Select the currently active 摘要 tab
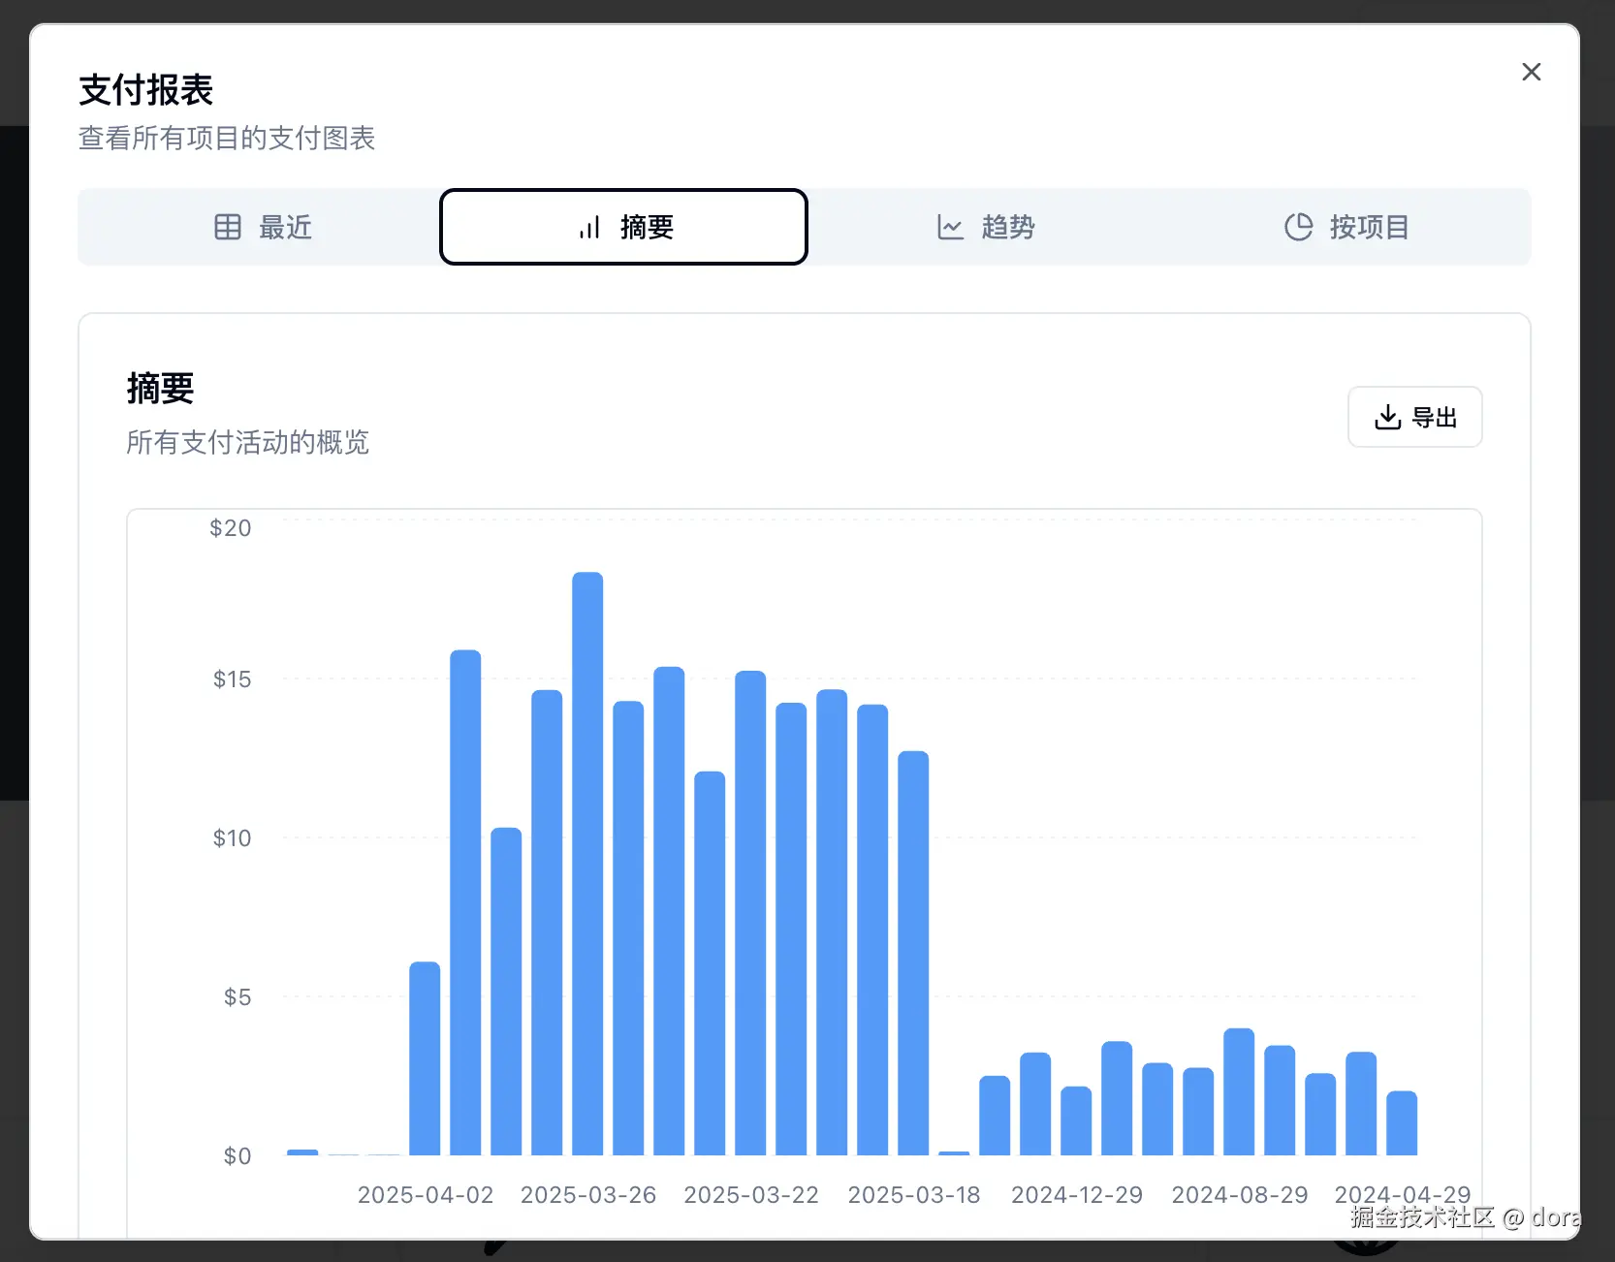 click(623, 227)
